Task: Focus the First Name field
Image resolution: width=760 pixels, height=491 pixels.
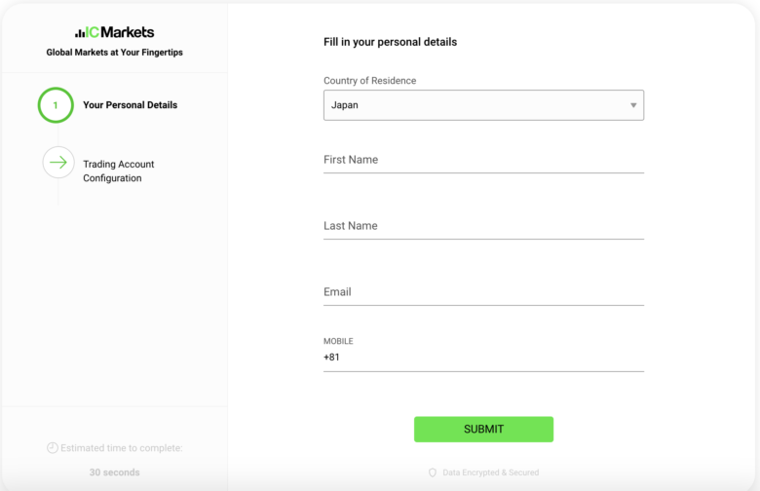Action: [x=483, y=160]
